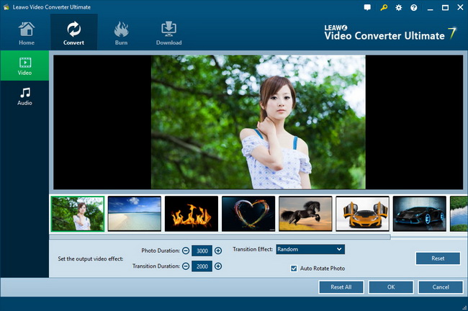Switch to the Audio tab
Image resolution: width=468 pixels, height=311 pixels.
click(24, 96)
